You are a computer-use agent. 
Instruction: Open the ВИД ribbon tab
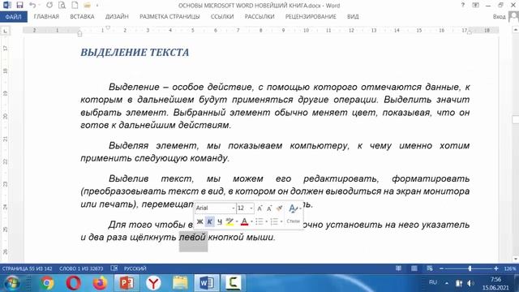pyautogui.click(x=353, y=16)
